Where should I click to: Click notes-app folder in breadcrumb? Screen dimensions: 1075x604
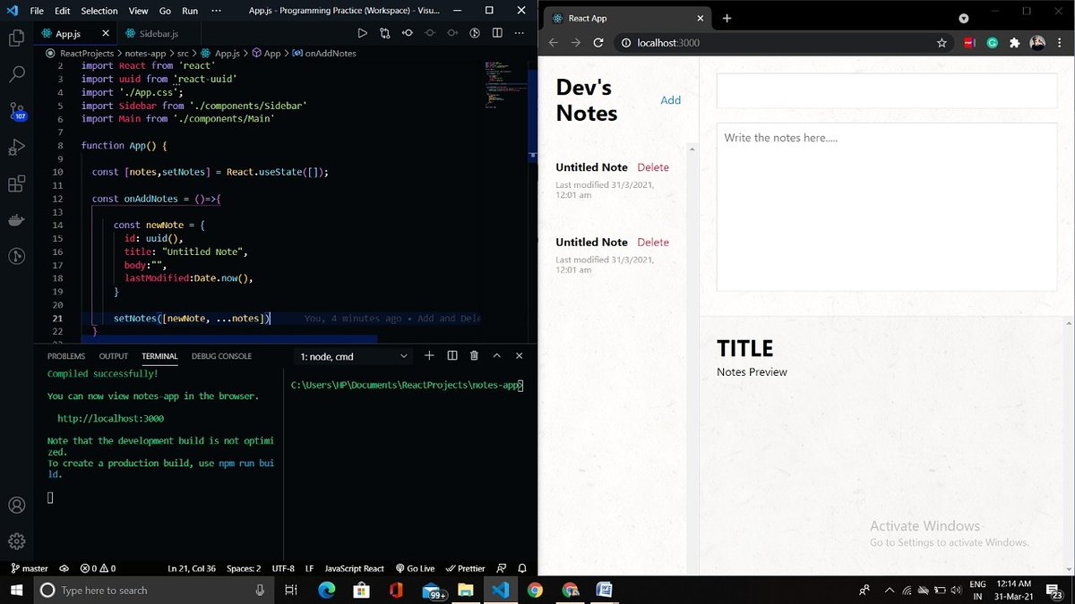[145, 54]
